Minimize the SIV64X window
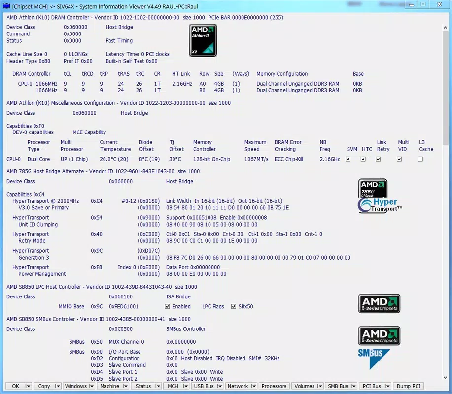The height and width of the screenshot is (394, 452). click(412, 4)
